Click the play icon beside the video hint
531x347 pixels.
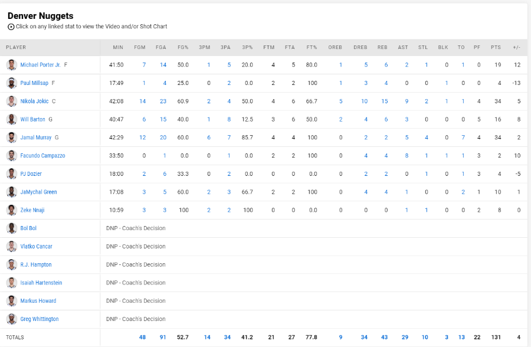click(11, 27)
